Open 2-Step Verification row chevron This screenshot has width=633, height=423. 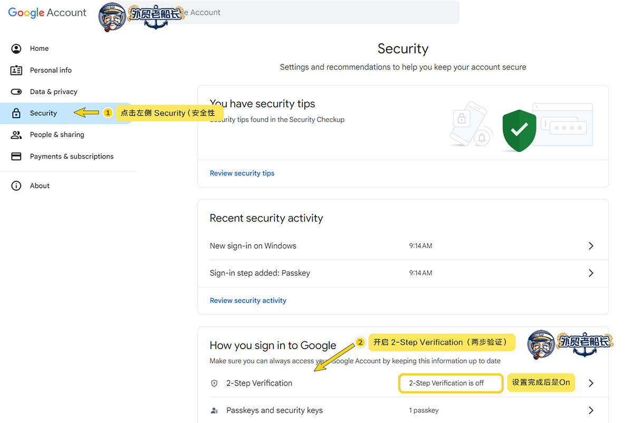click(591, 383)
